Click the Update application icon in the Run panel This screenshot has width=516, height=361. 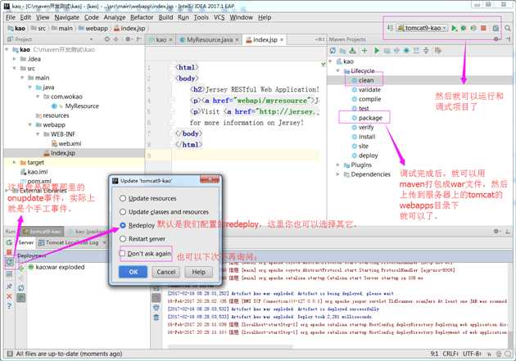point(10,262)
